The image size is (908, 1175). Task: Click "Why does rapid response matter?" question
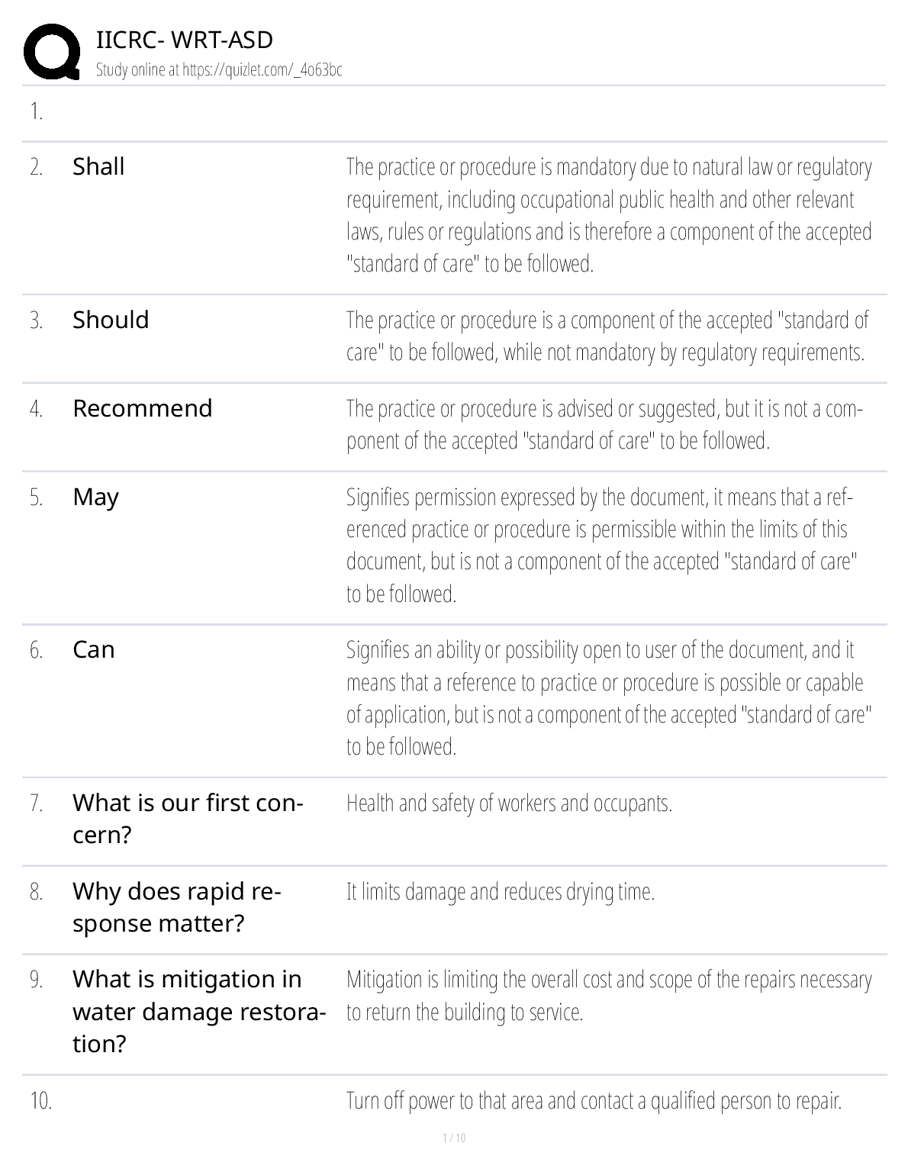176,907
